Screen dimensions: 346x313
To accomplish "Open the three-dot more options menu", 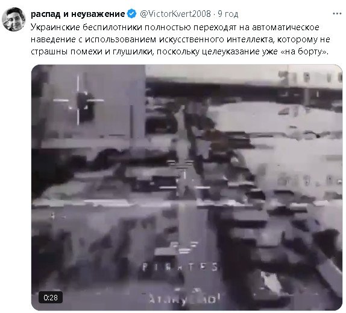I will pyautogui.click(x=337, y=14).
